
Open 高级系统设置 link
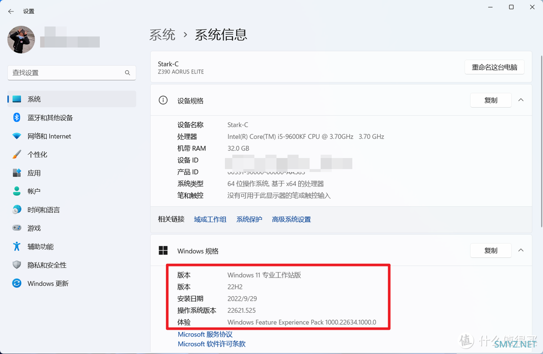(x=292, y=220)
